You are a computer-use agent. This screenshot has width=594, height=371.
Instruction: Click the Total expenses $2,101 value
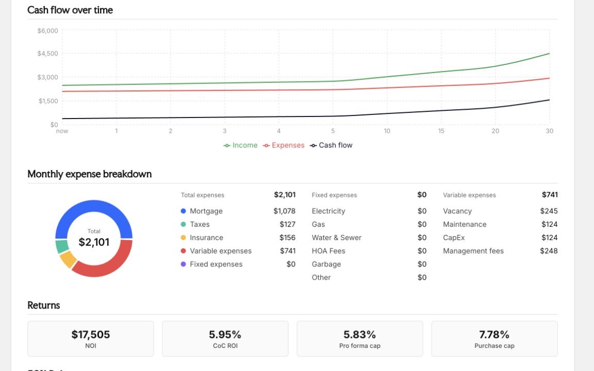pos(285,195)
